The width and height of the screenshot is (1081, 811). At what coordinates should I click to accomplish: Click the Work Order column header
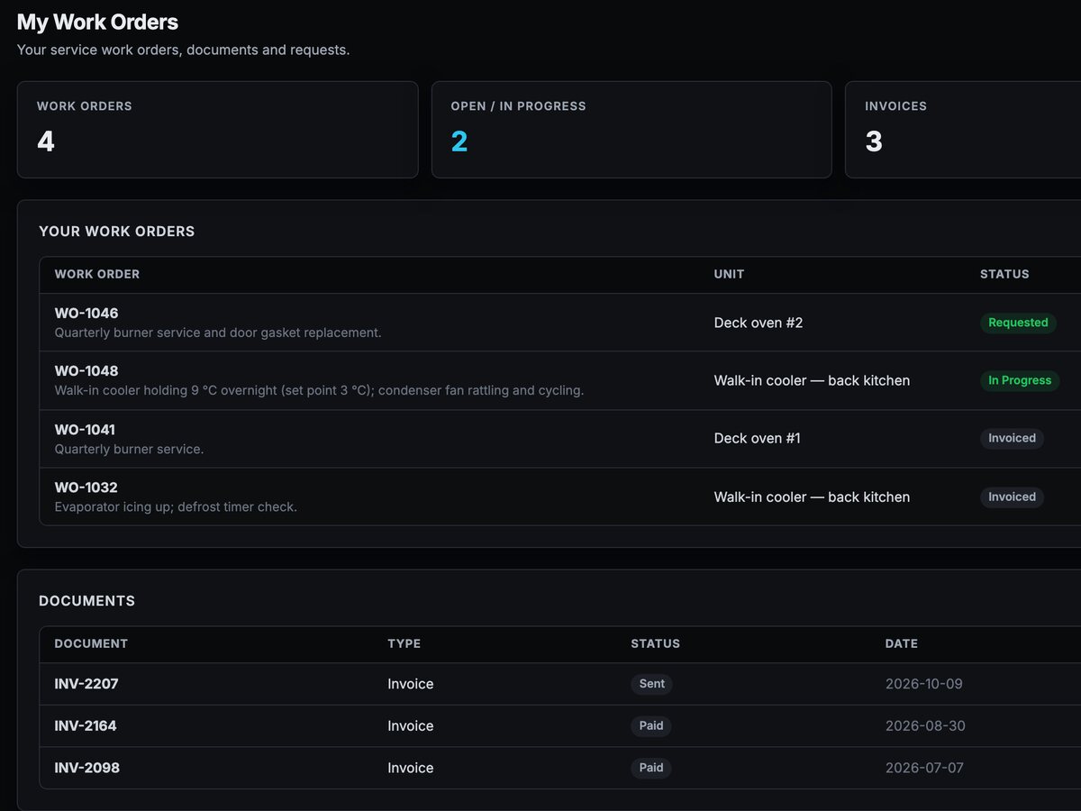pos(97,274)
